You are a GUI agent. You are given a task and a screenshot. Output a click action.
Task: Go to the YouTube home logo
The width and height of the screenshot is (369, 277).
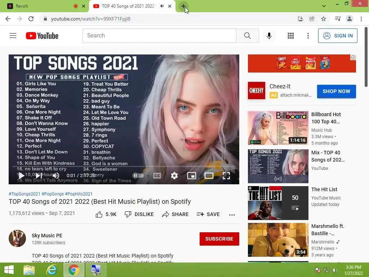tap(42, 36)
